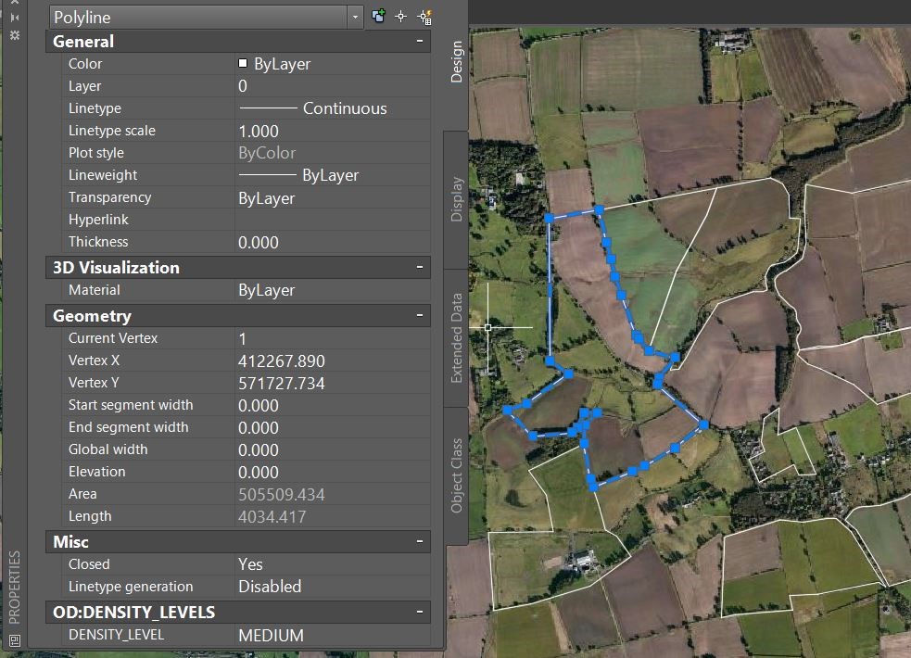Click the Vertex X value field
The height and width of the screenshot is (658, 911).
[x=333, y=361]
